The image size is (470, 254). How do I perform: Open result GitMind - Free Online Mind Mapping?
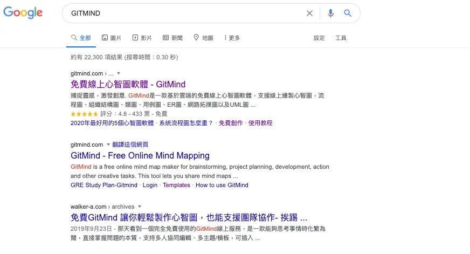140,156
